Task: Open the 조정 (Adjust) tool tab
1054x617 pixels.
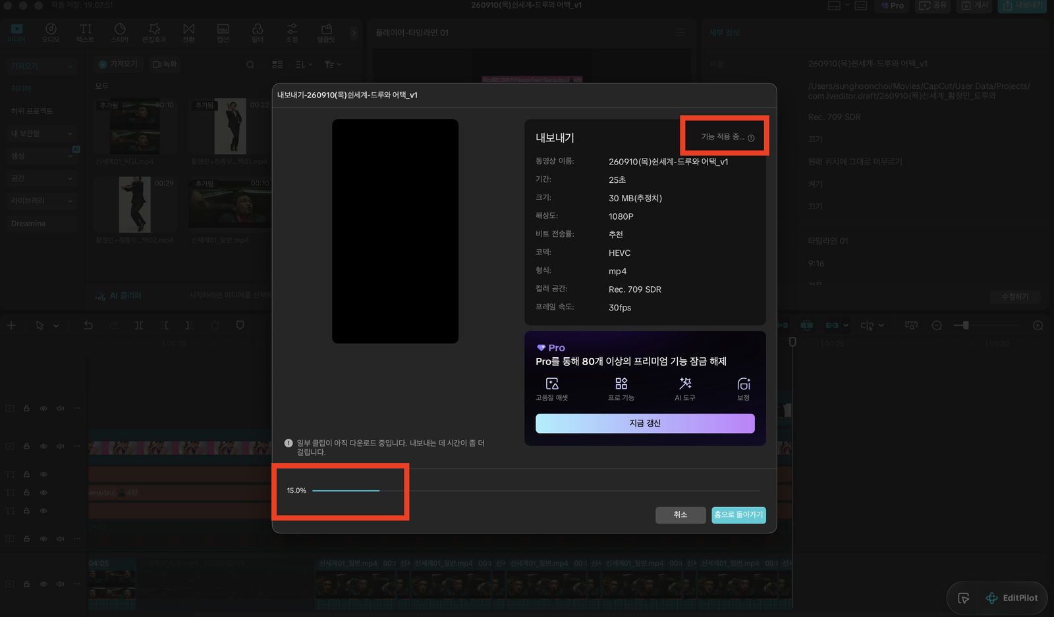Action: pyautogui.click(x=292, y=33)
